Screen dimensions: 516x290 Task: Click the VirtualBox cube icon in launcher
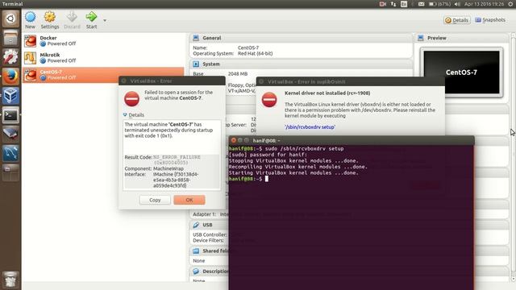[x=10, y=96]
